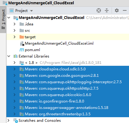Screen dimensions: 129x123
Task: Click the orange target folder icon
Action: tap(22, 37)
